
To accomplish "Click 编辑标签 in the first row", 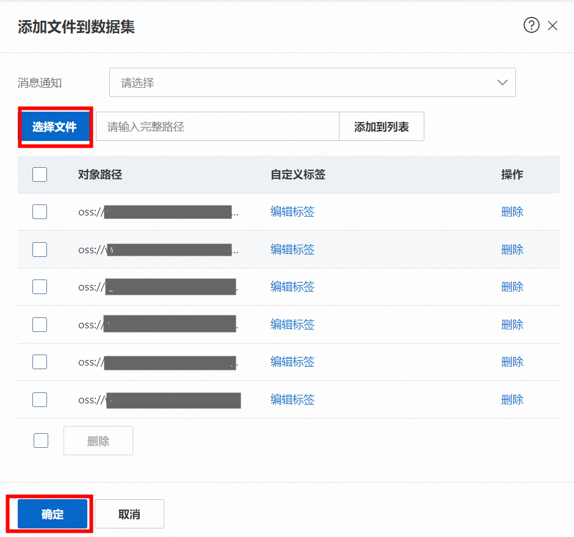I will click(x=292, y=212).
